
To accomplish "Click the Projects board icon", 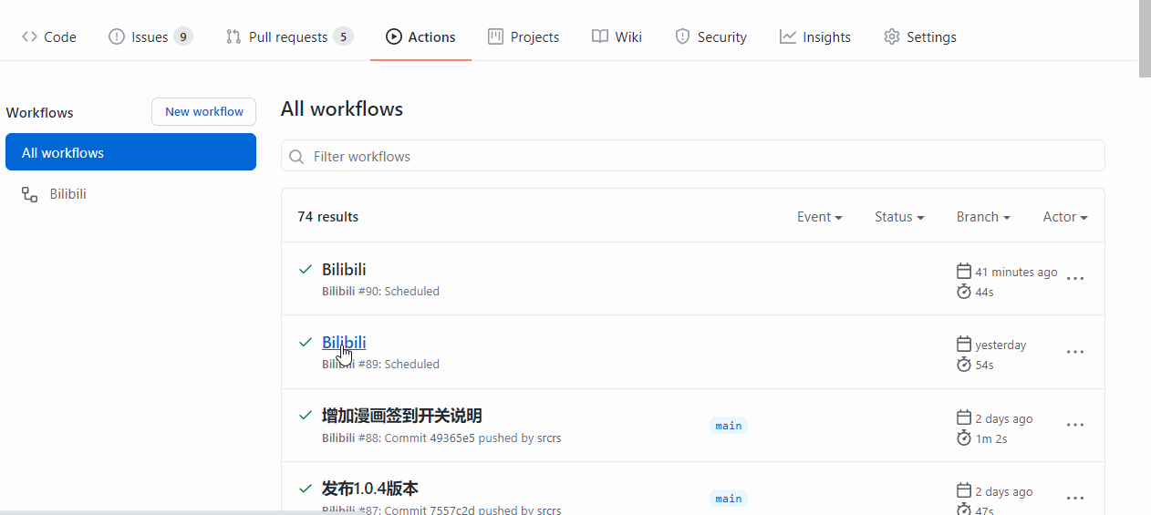I will pos(495,37).
